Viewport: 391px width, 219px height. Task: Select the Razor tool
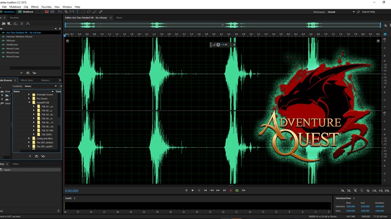(x=66, y=12)
